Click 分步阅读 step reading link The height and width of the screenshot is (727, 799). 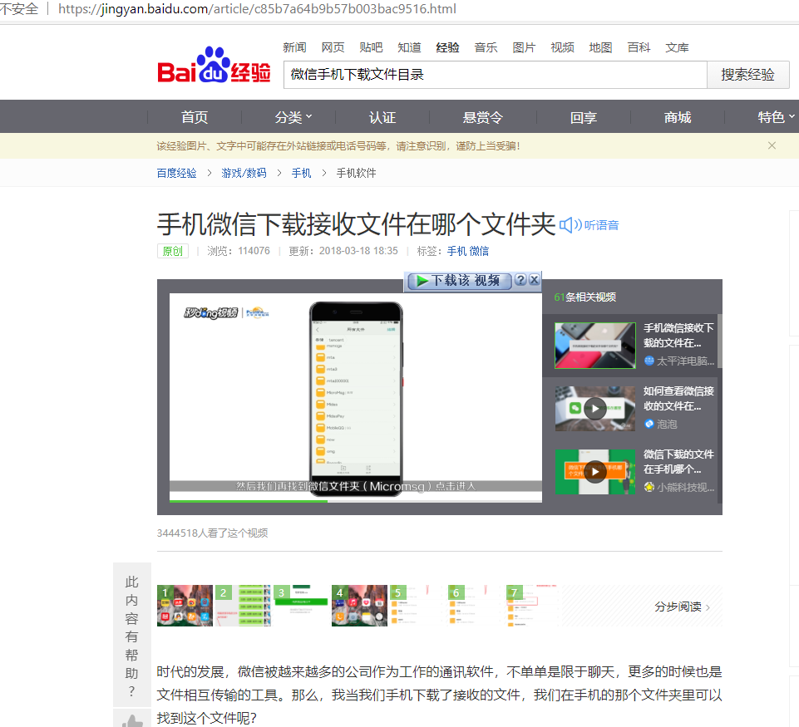[682, 607]
